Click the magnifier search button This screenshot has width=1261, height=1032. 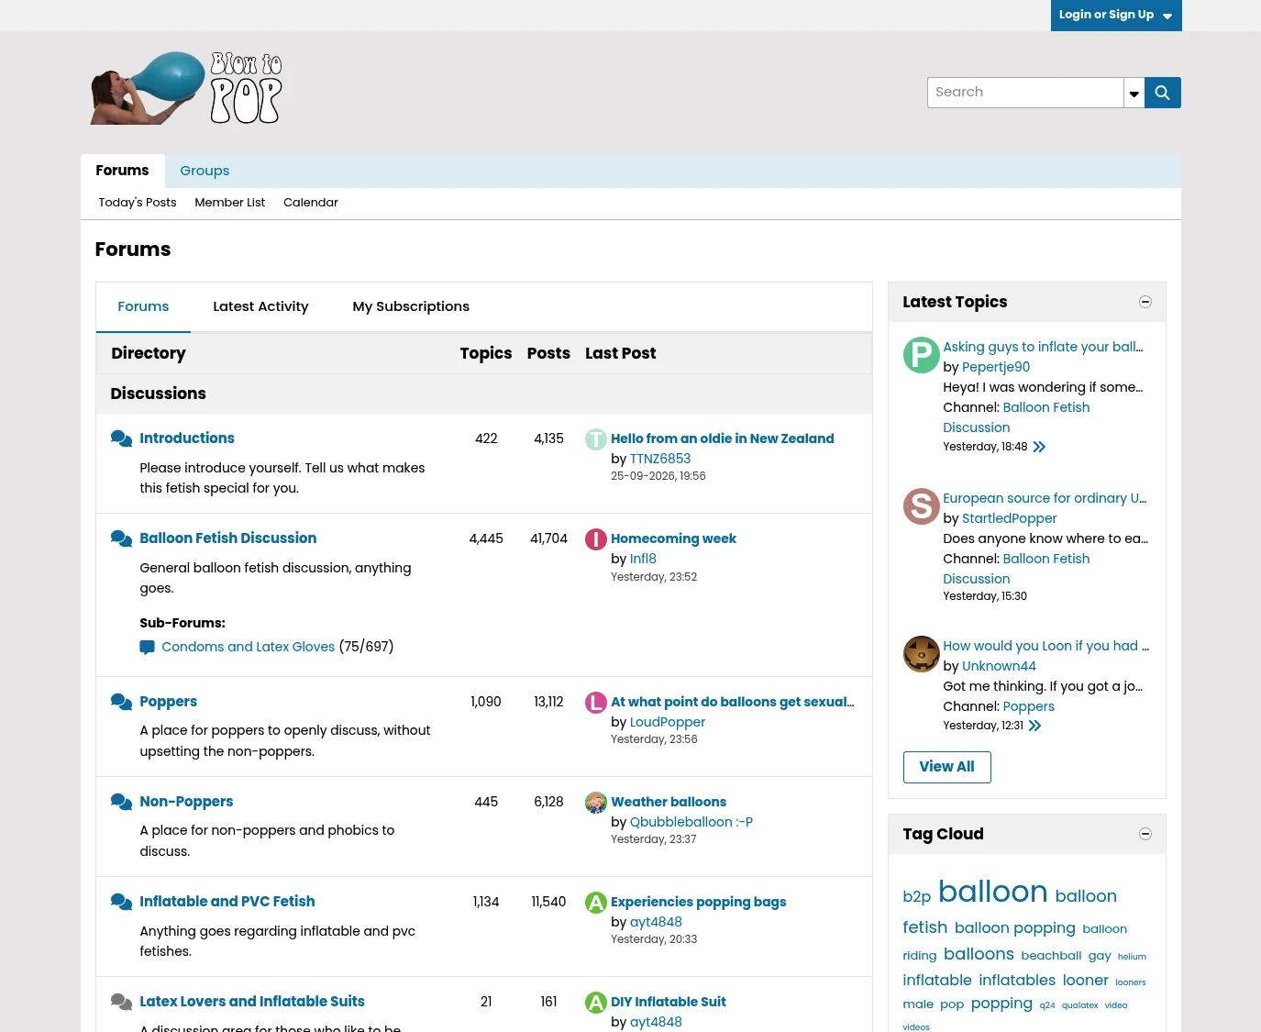coord(1163,93)
